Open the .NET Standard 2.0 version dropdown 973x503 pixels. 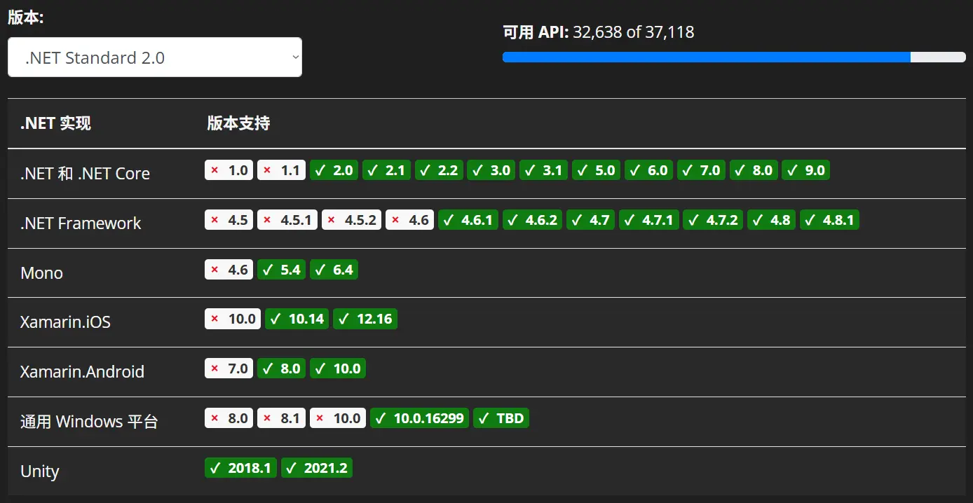tap(154, 57)
